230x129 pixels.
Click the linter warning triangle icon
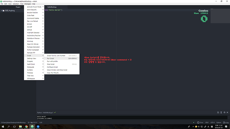(32, 122)
